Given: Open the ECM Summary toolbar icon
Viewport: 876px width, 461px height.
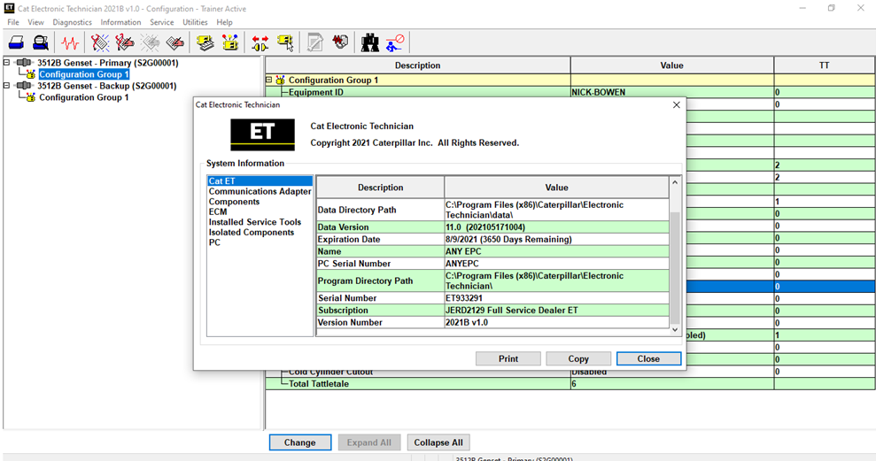Looking at the screenshot, I should (205, 42).
